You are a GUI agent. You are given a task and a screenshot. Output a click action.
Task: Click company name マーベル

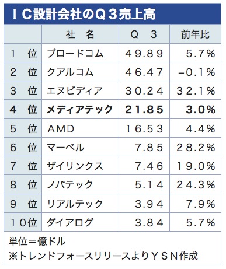[x=65, y=147]
